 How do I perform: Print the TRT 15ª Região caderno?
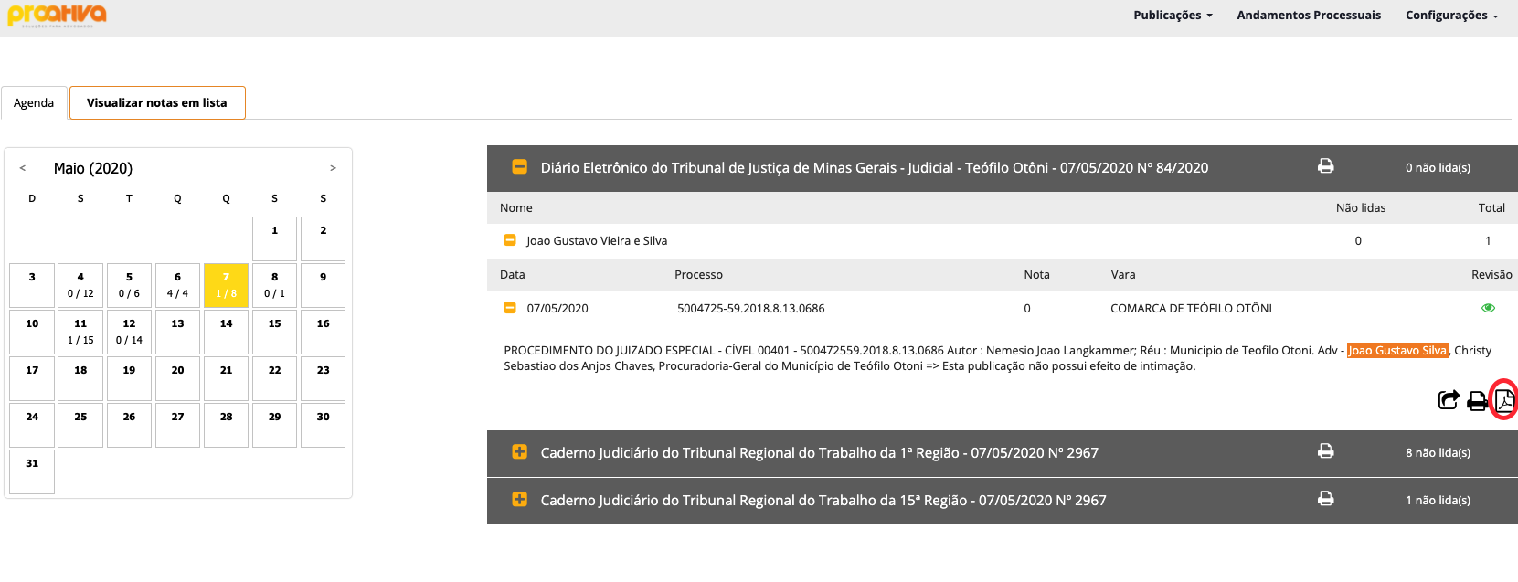click(x=1325, y=499)
